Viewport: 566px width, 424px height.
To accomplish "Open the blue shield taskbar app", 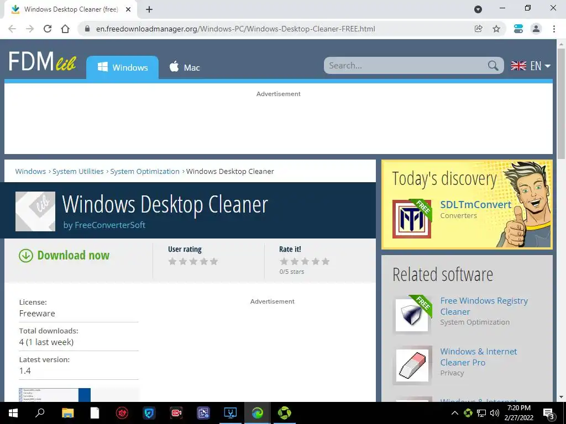I will pos(149,413).
